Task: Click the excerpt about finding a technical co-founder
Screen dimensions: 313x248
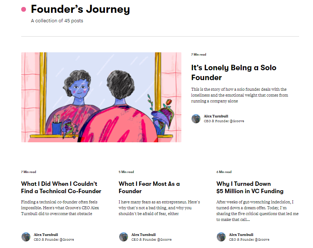Action: [x=60, y=208]
